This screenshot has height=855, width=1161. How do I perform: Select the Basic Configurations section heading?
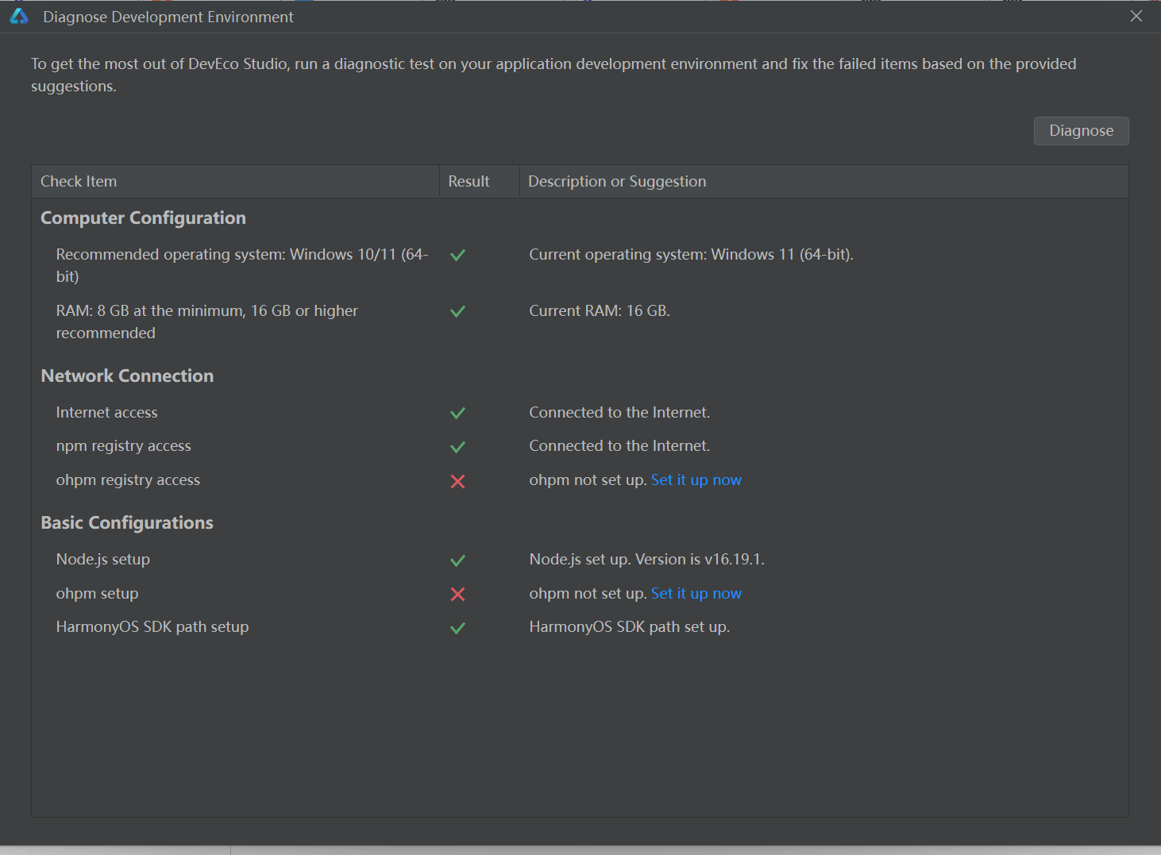[127, 523]
